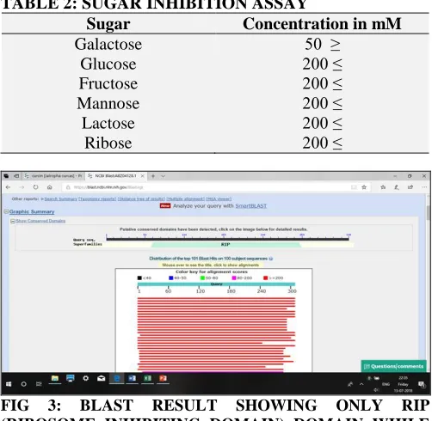The image size is (432, 421).
Task: Open the Favorites hub icon
Action: [x=383, y=187]
